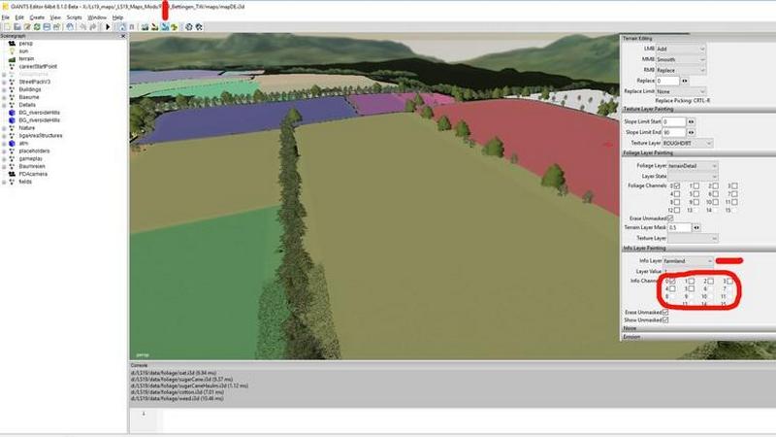Click the Replace value stepper arrows
The image size is (776, 437).
coord(685,81)
